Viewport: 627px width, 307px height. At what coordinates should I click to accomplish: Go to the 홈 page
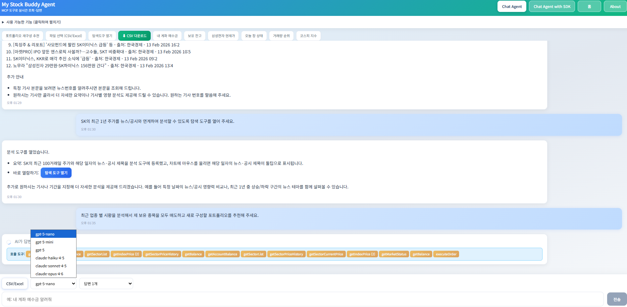pos(589,7)
